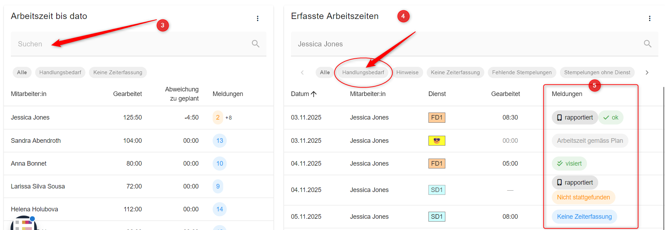Click the search icon in Erfasste Arbeitszeiten
Image resolution: width=665 pixels, height=230 pixels.
coord(647,44)
